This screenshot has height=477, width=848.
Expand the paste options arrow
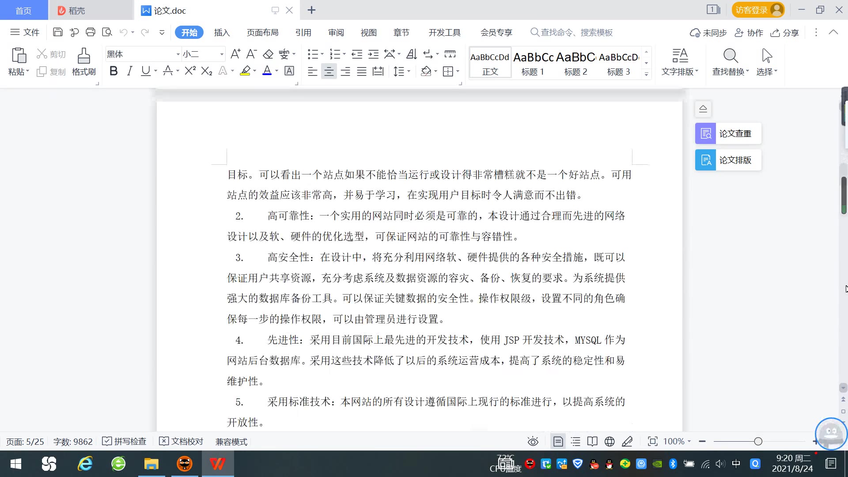tap(28, 71)
